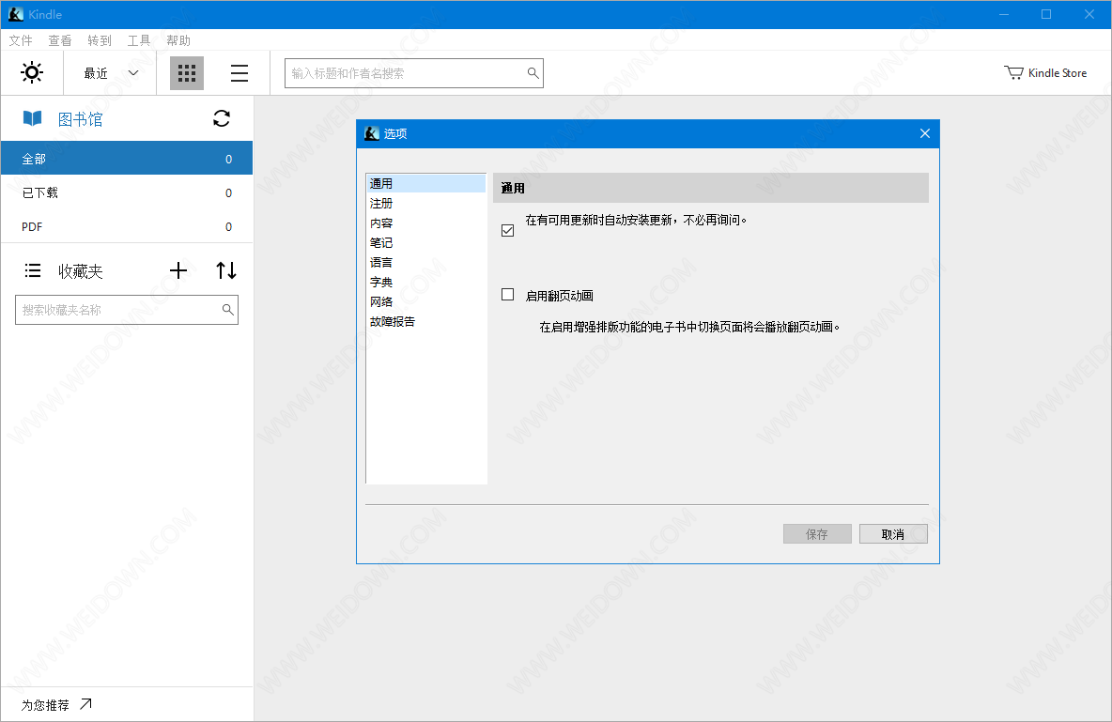Click the sort collections arrows icon
The image size is (1112, 722).
(226, 270)
